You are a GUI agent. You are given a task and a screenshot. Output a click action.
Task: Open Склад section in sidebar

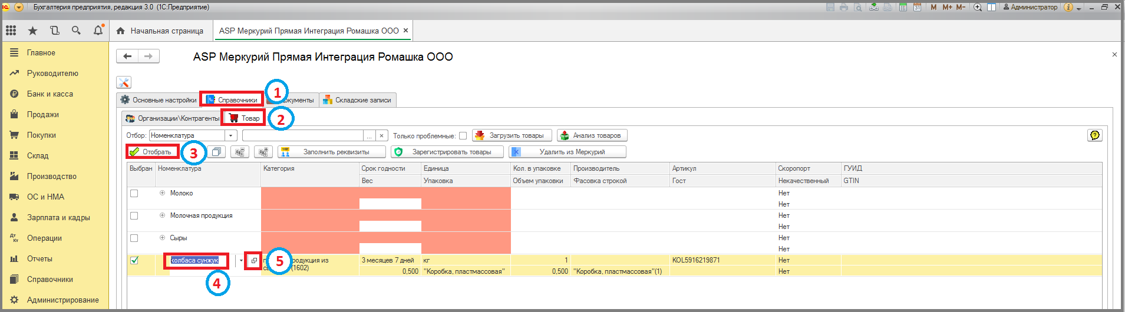click(54, 155)
